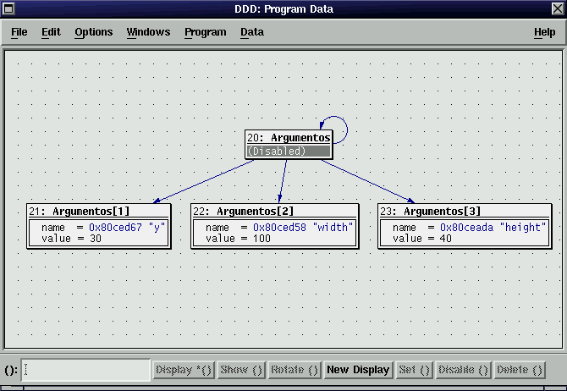Click the Set () button
The image size is (567, 391).
(414, 370)
